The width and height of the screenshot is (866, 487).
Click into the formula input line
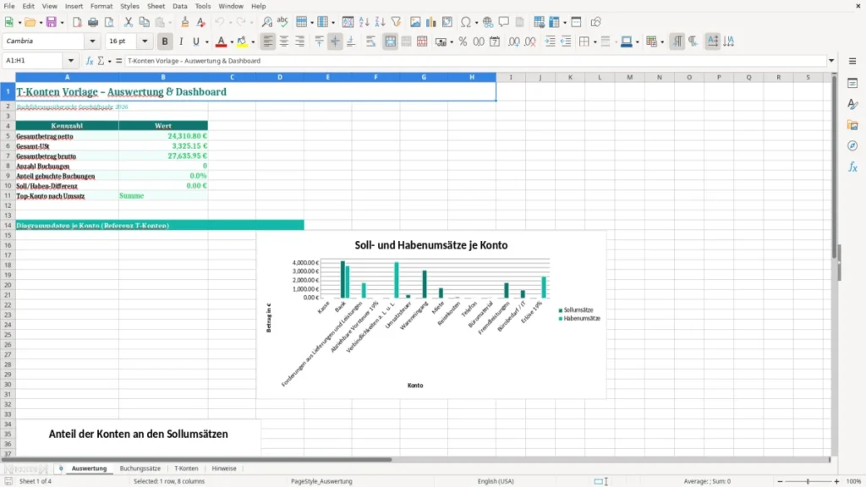tap(475, 61)
